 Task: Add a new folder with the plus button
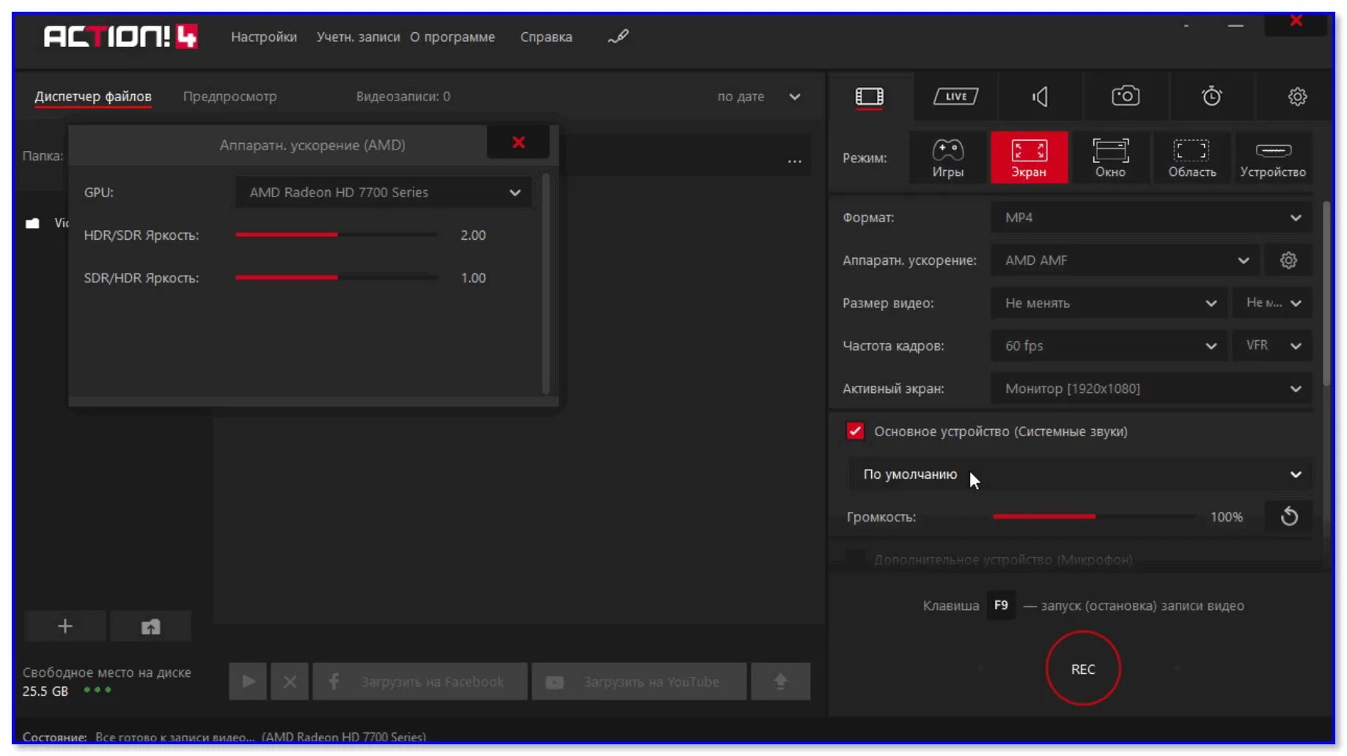[x=65, y=626]
